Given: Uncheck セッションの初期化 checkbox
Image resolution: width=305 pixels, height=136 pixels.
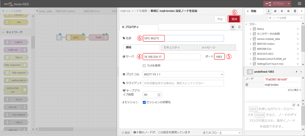Looking at the screenshot, I should coord(144,102).
